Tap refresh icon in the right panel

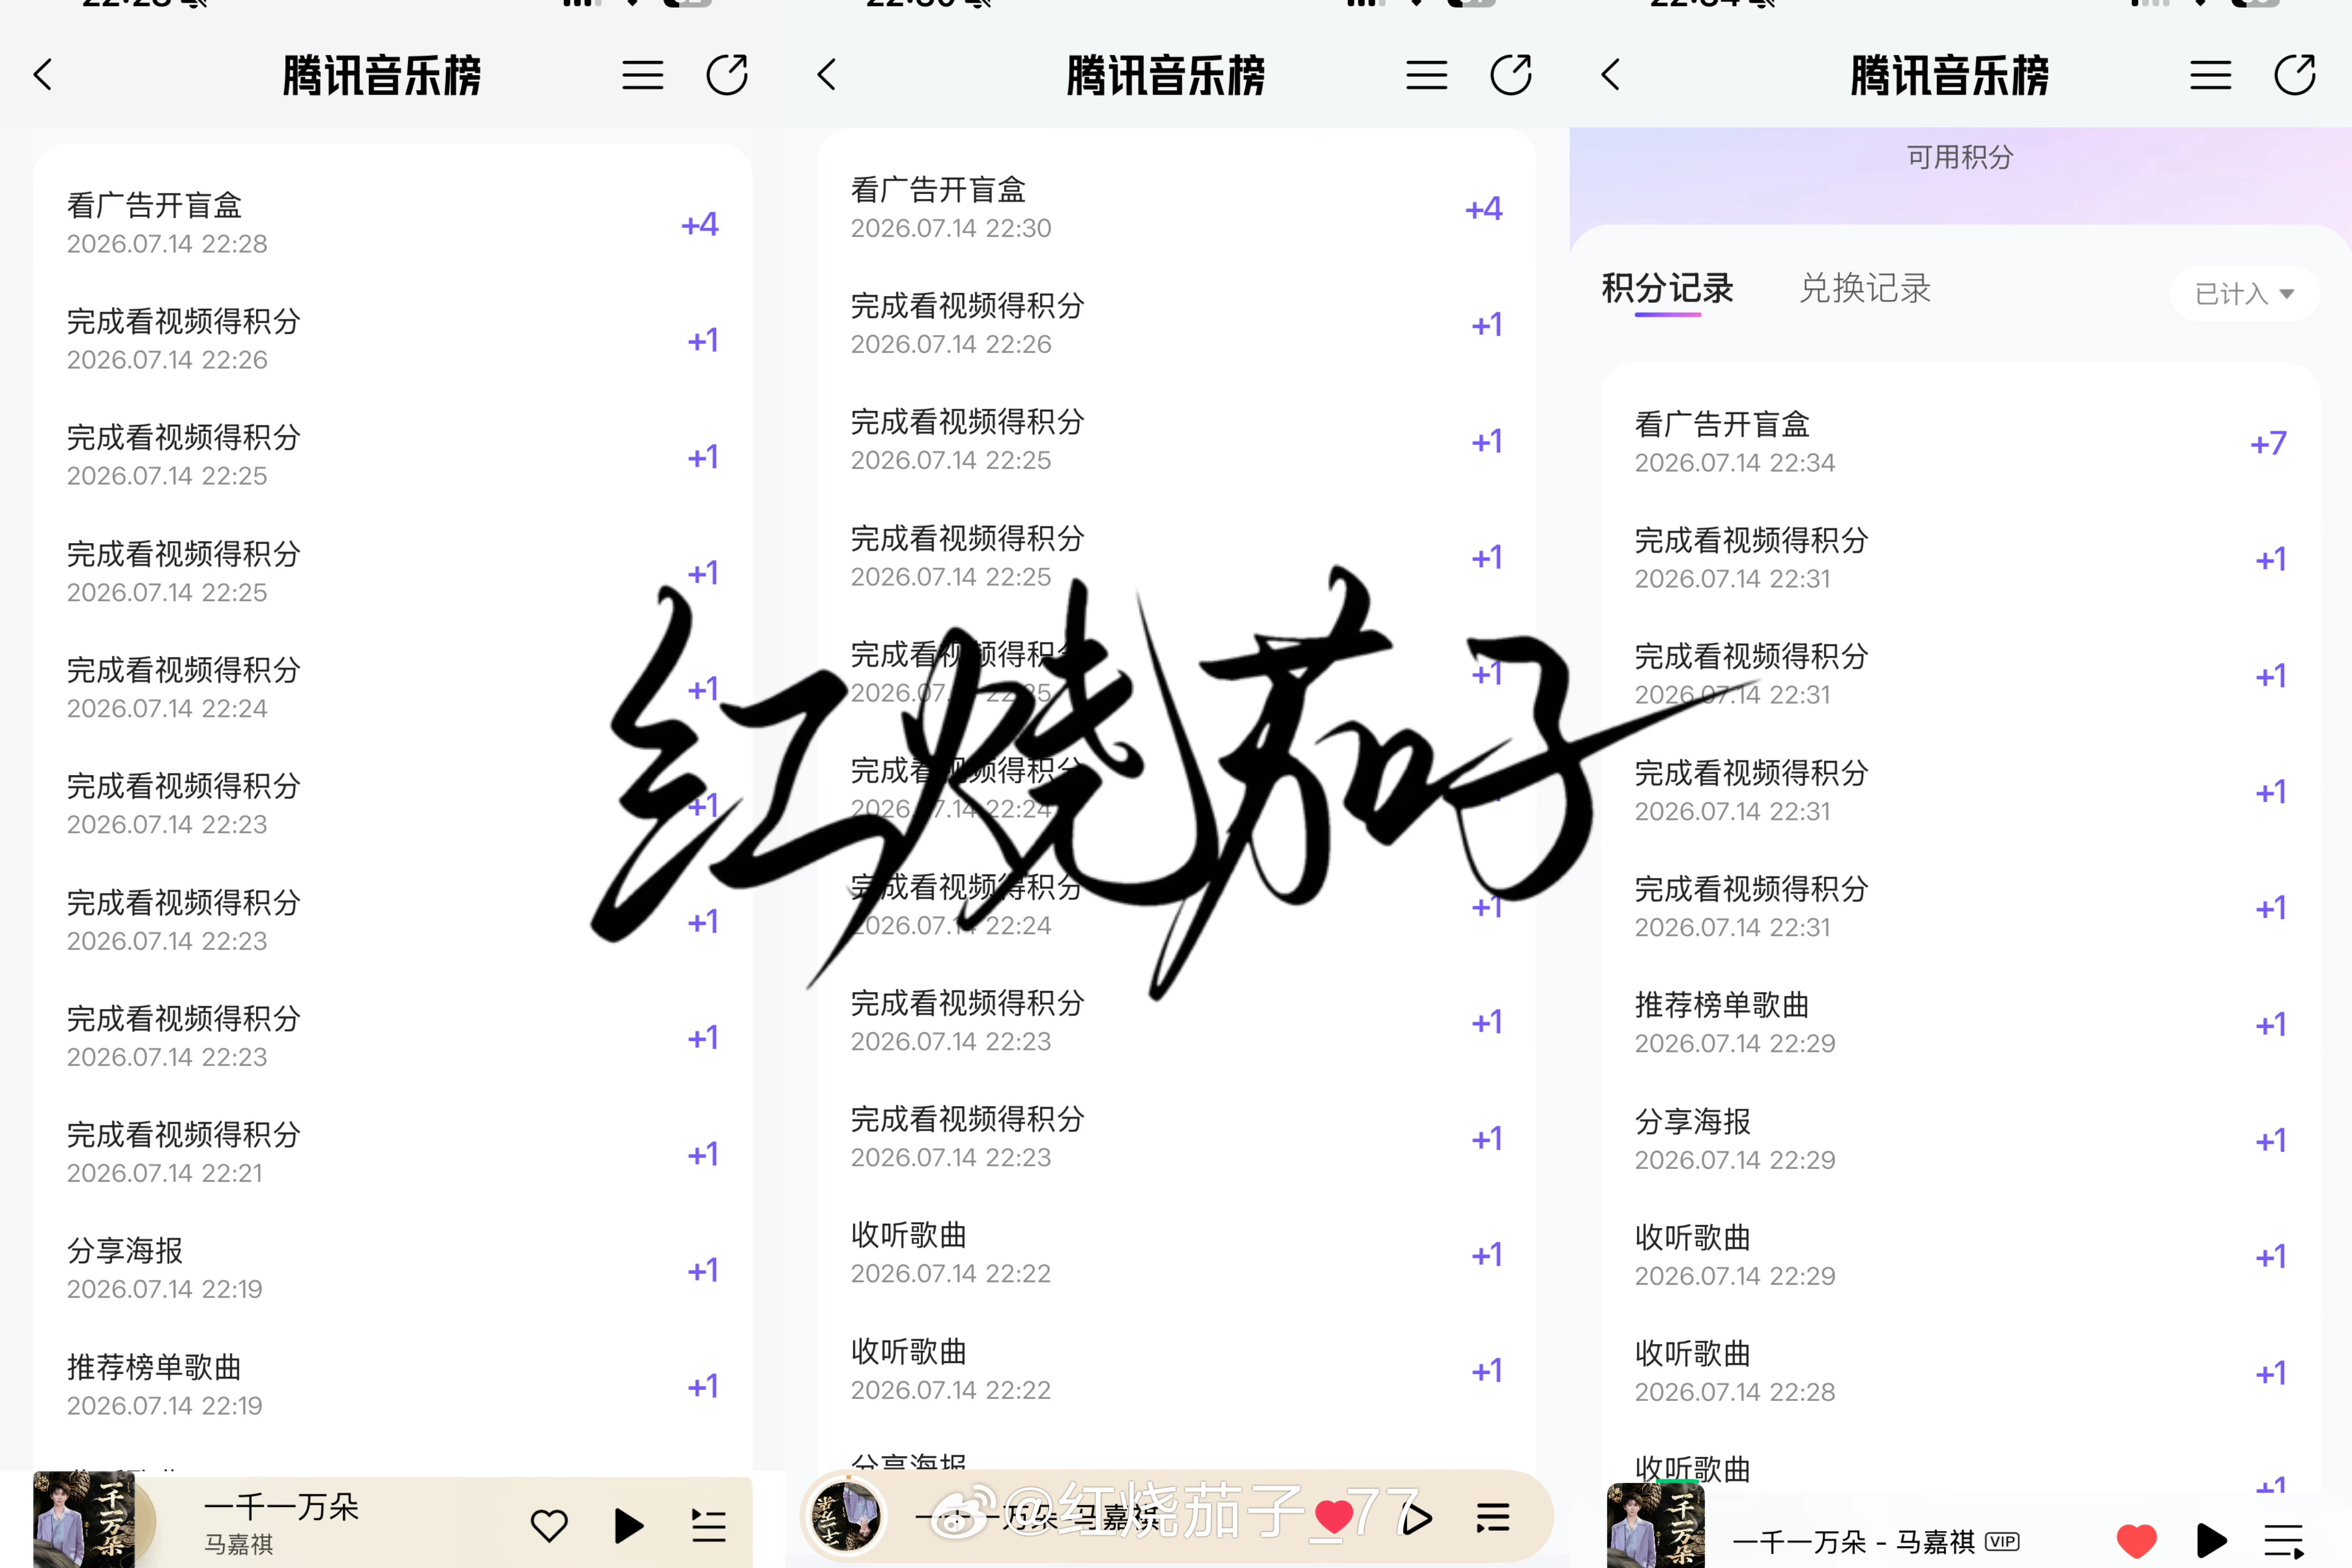point(2295,75)
